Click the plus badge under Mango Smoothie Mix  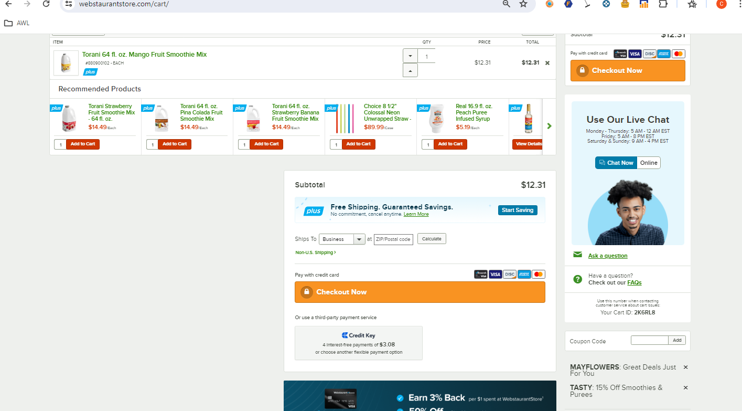pyautogui.click(x=90, y=72)
